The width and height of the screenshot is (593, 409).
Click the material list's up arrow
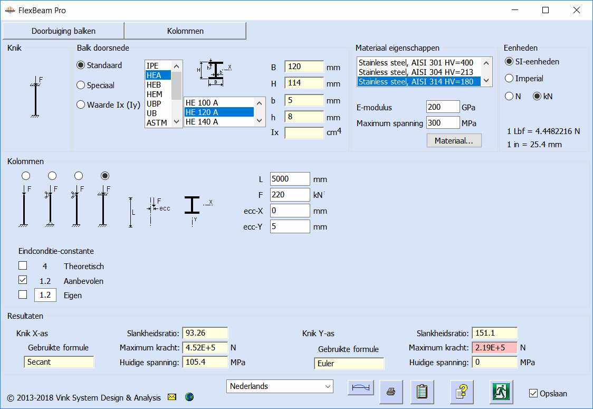click(486, 63)
